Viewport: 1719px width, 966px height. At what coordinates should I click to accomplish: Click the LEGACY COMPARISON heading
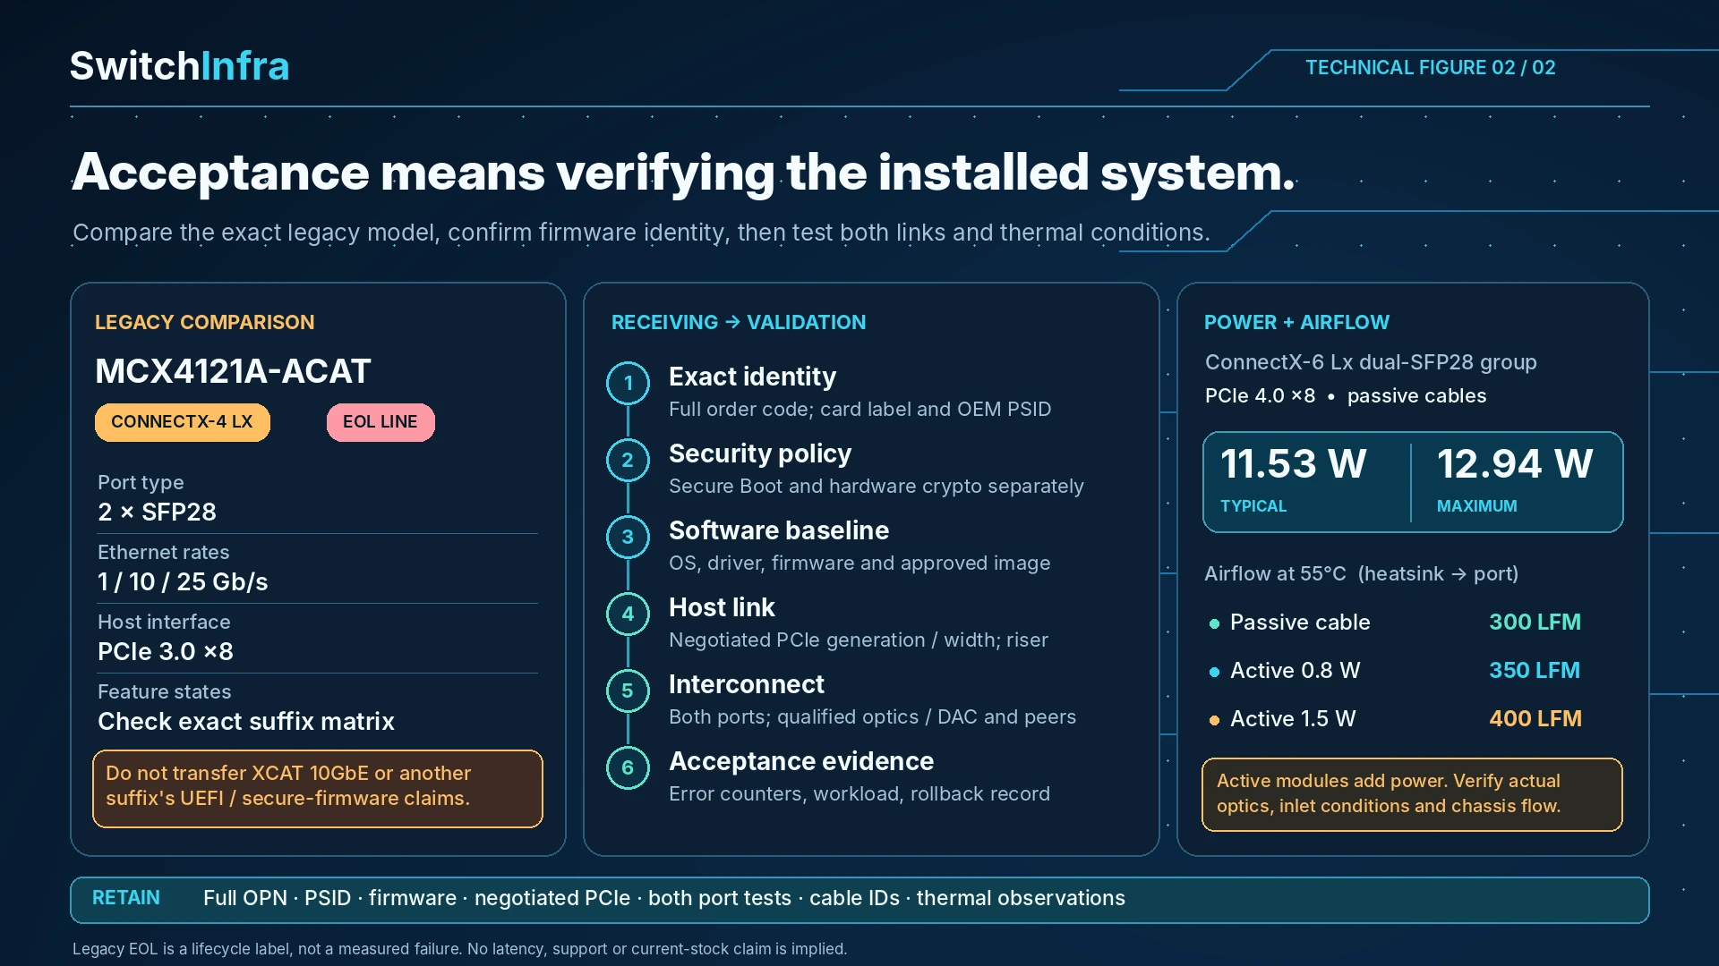[205, 322]
